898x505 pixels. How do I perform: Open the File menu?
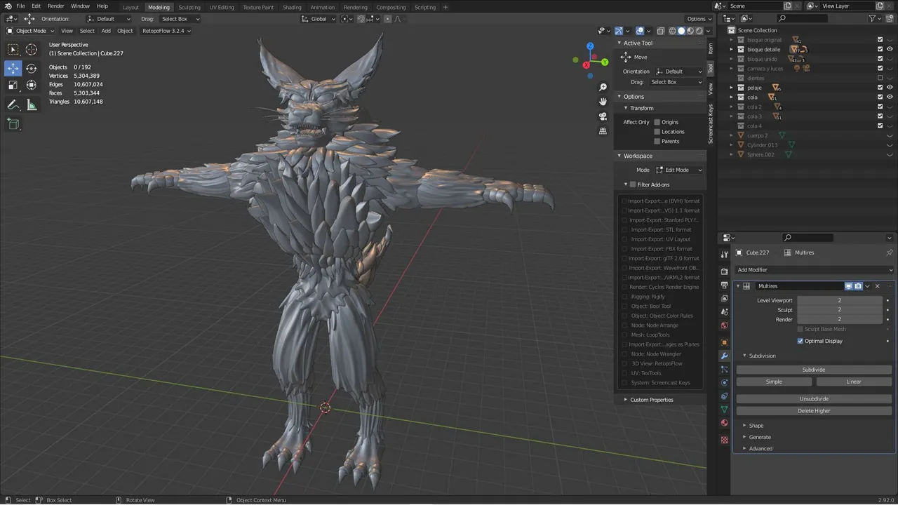click(x=20, y=6)
